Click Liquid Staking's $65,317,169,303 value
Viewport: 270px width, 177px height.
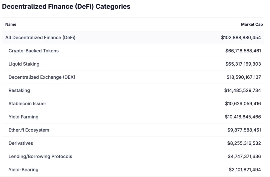pyautogui.click(x=243, y=64)
